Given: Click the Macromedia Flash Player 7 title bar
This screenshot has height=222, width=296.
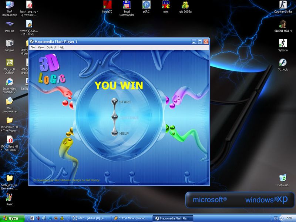Looking at the screenshot, I should 119,41.
